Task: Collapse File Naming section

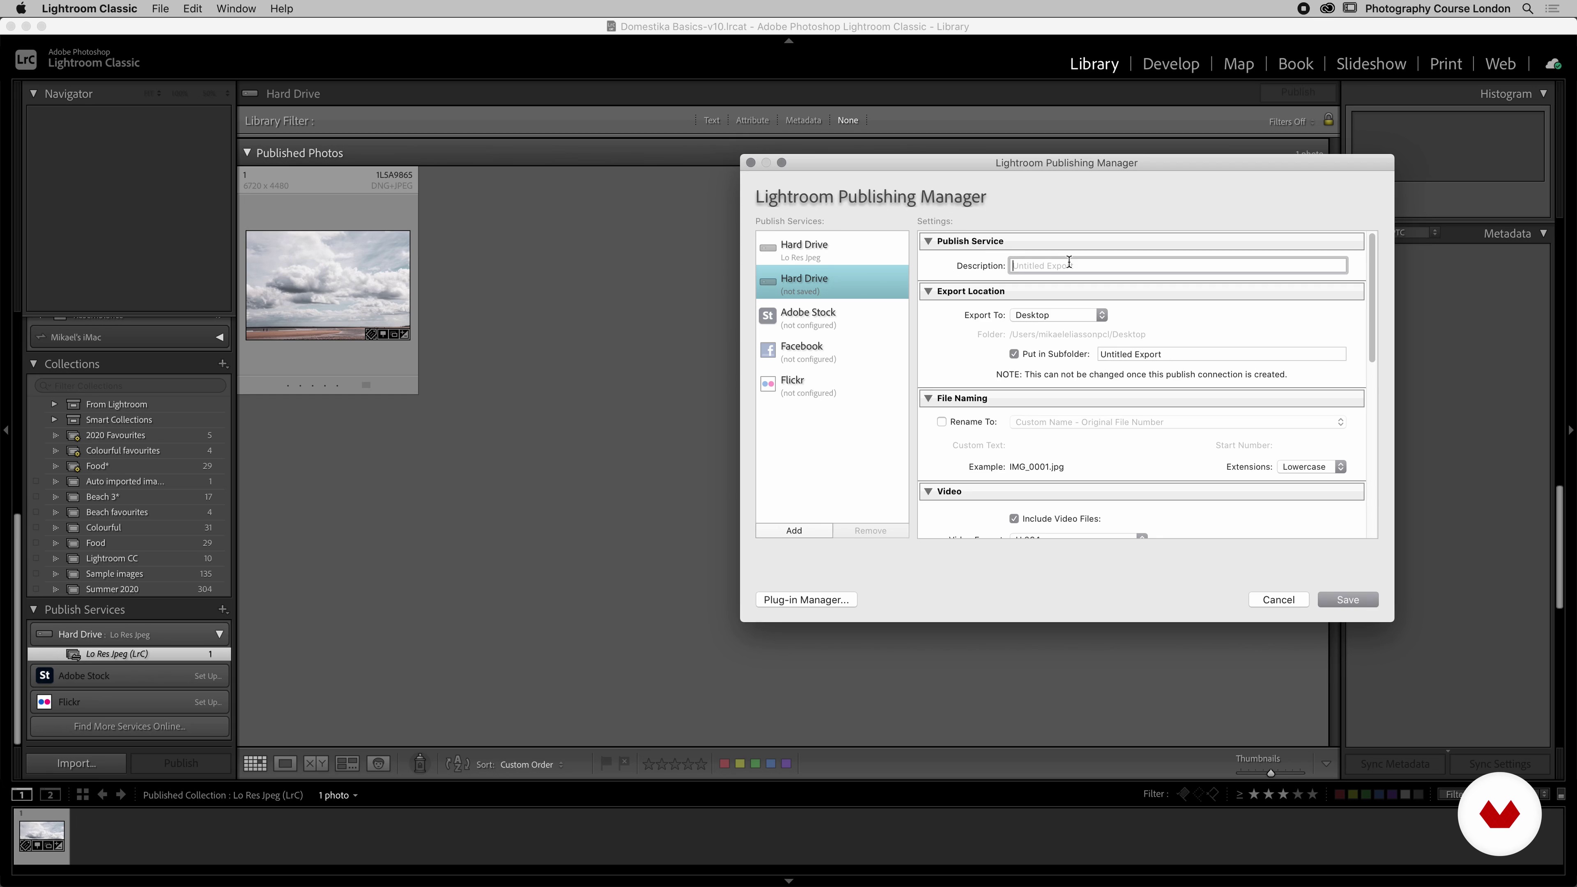Action: coord(928,398)
